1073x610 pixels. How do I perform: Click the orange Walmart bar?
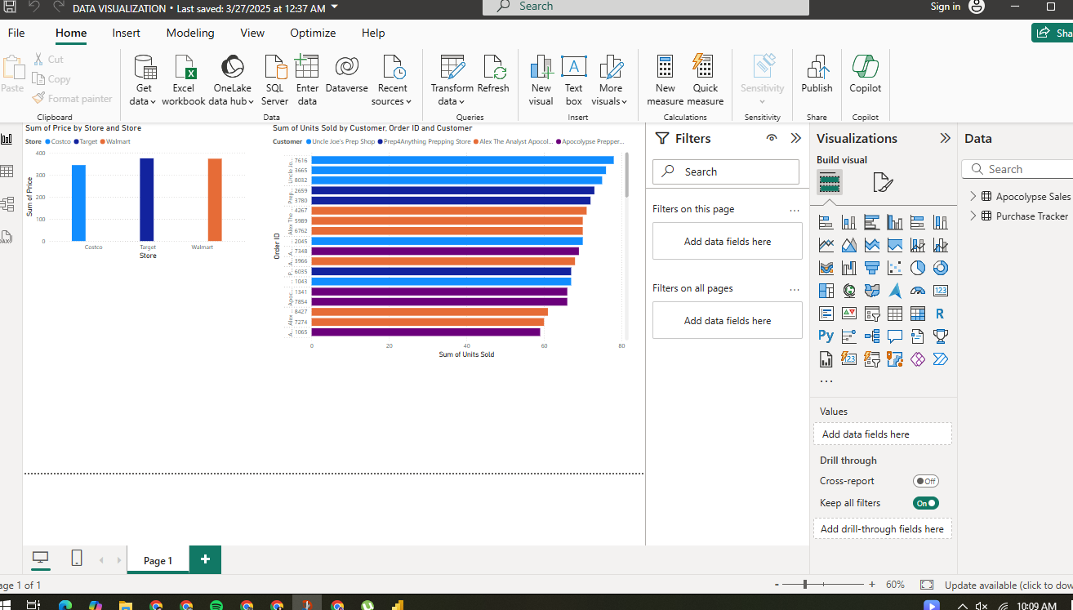[x=215, y=199]
